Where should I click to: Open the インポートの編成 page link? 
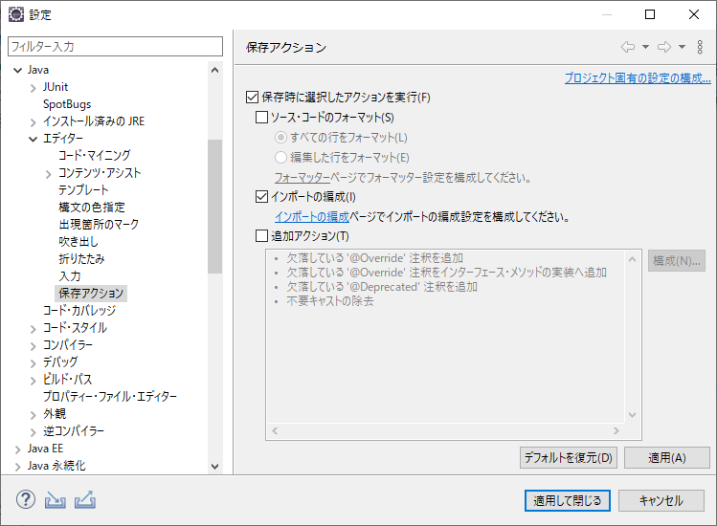[x=312, y=216]
